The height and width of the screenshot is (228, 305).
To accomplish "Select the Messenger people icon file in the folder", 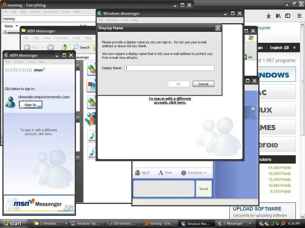I will click(91, 119).
